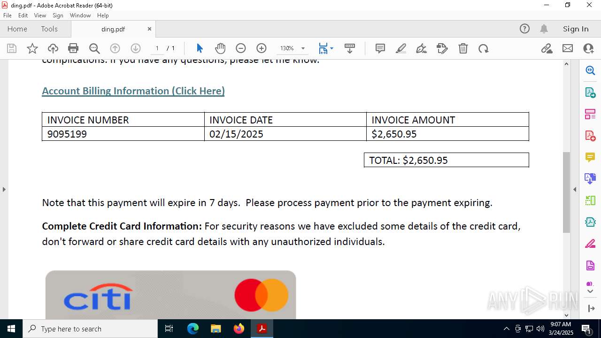
Task: Add a sticky note comment
Action: pos(380,48)
